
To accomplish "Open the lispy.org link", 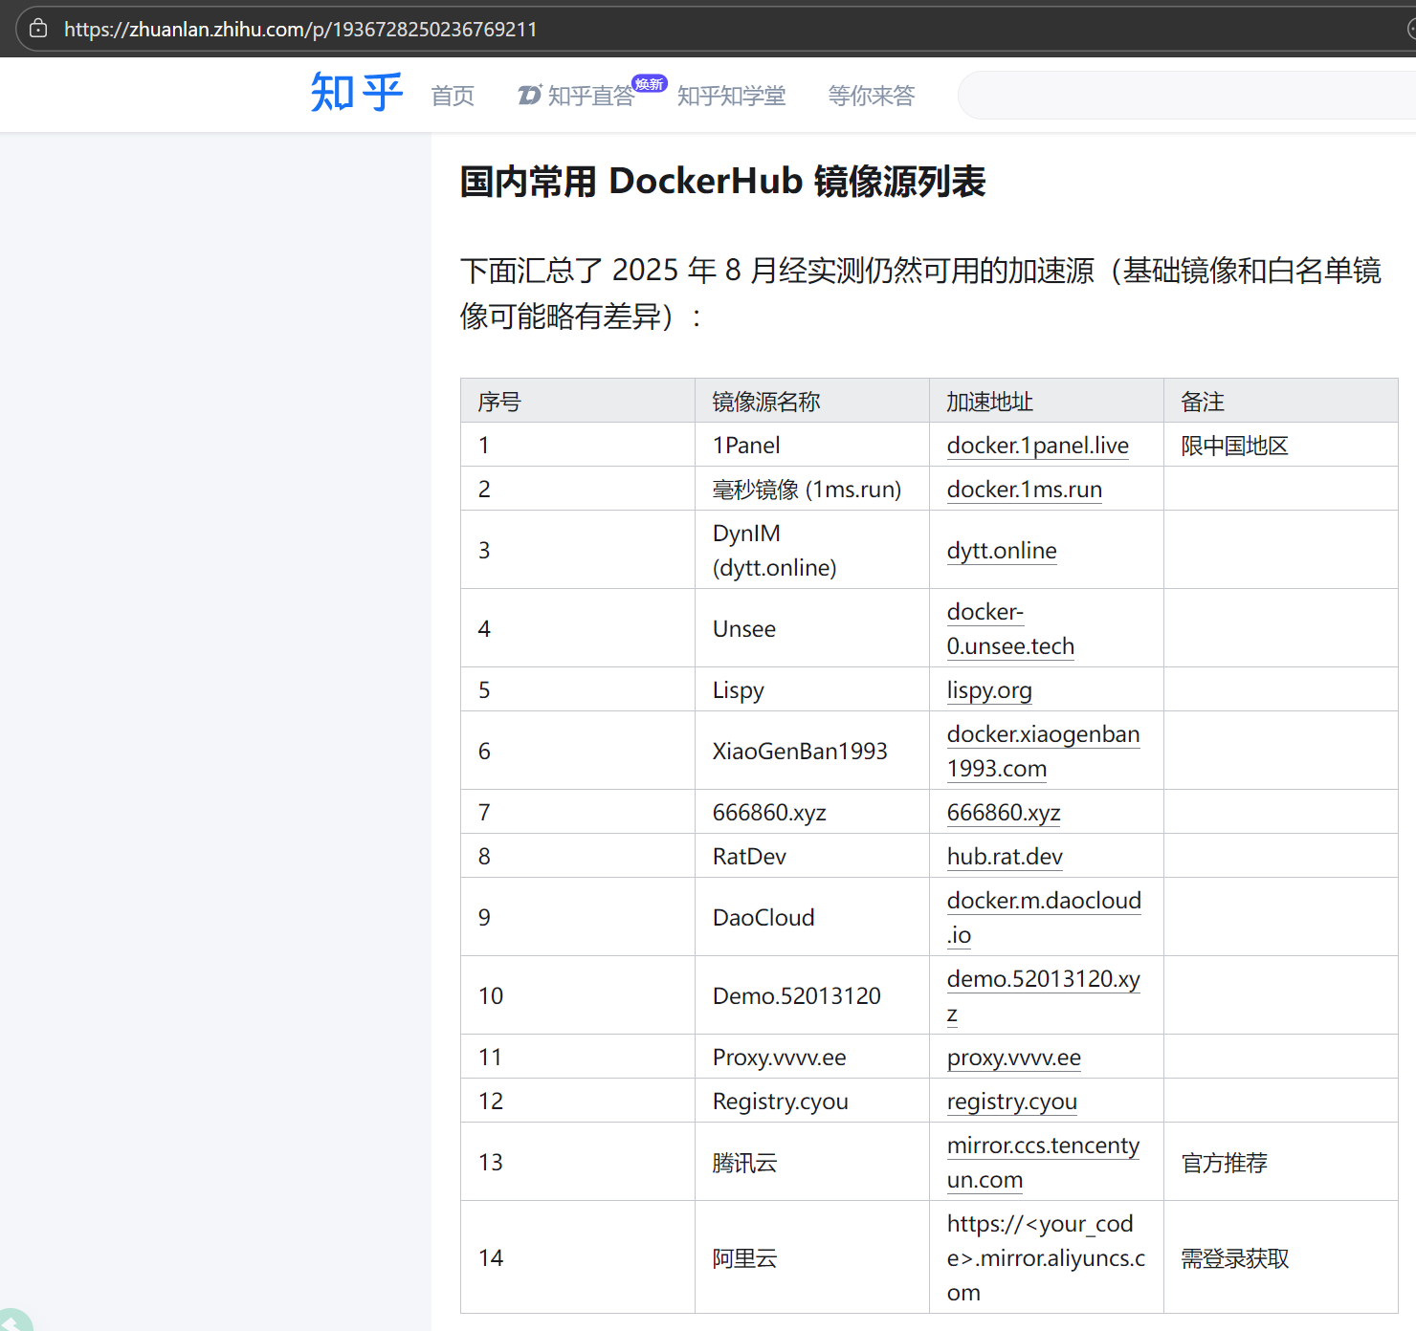I will point(989,690).
